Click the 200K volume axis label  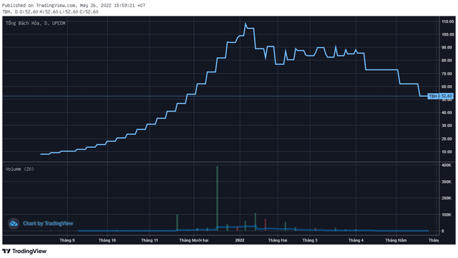coord(447,198)
